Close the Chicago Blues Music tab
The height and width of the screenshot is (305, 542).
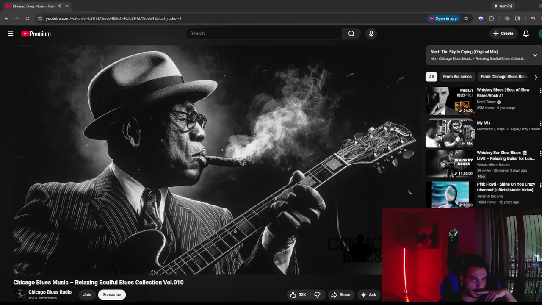tap(66, 6)
